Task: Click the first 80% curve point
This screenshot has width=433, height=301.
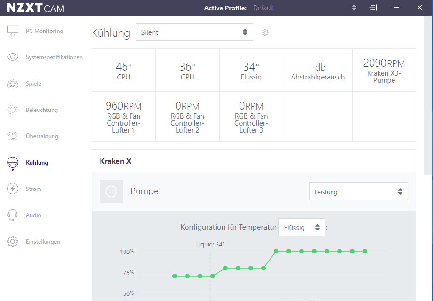Action: [225, 268]
